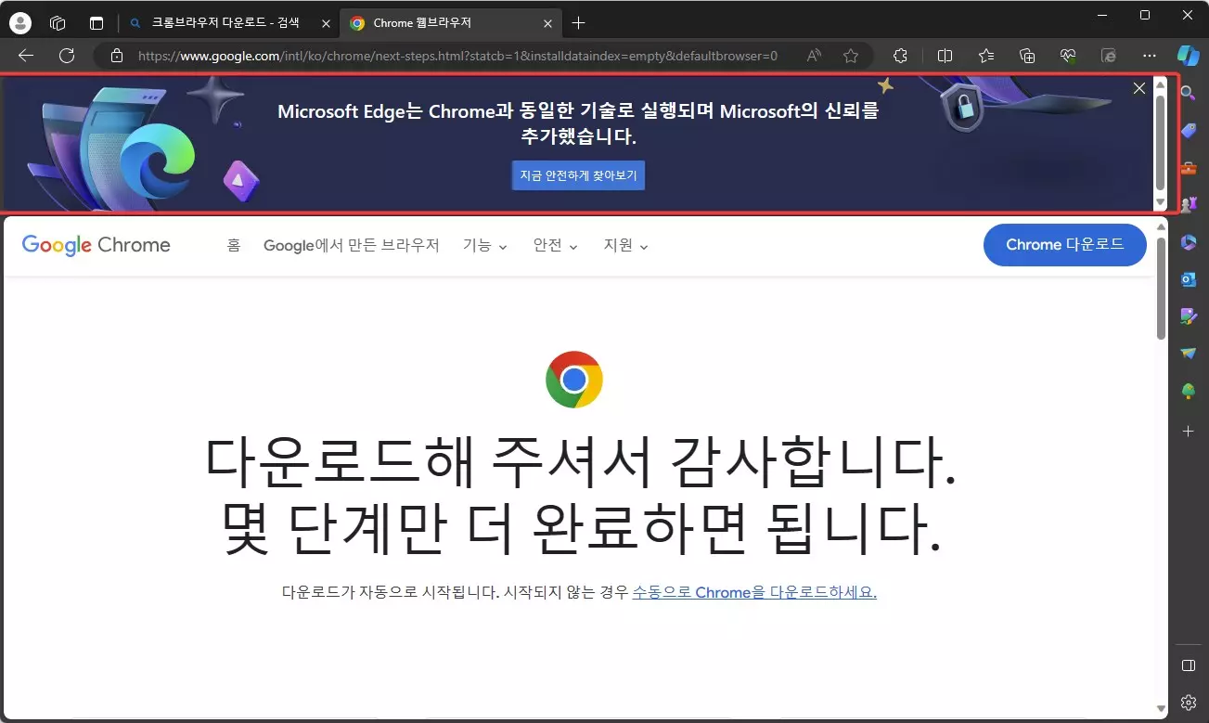Open Browser essentials heart icon

point(1068,56)
